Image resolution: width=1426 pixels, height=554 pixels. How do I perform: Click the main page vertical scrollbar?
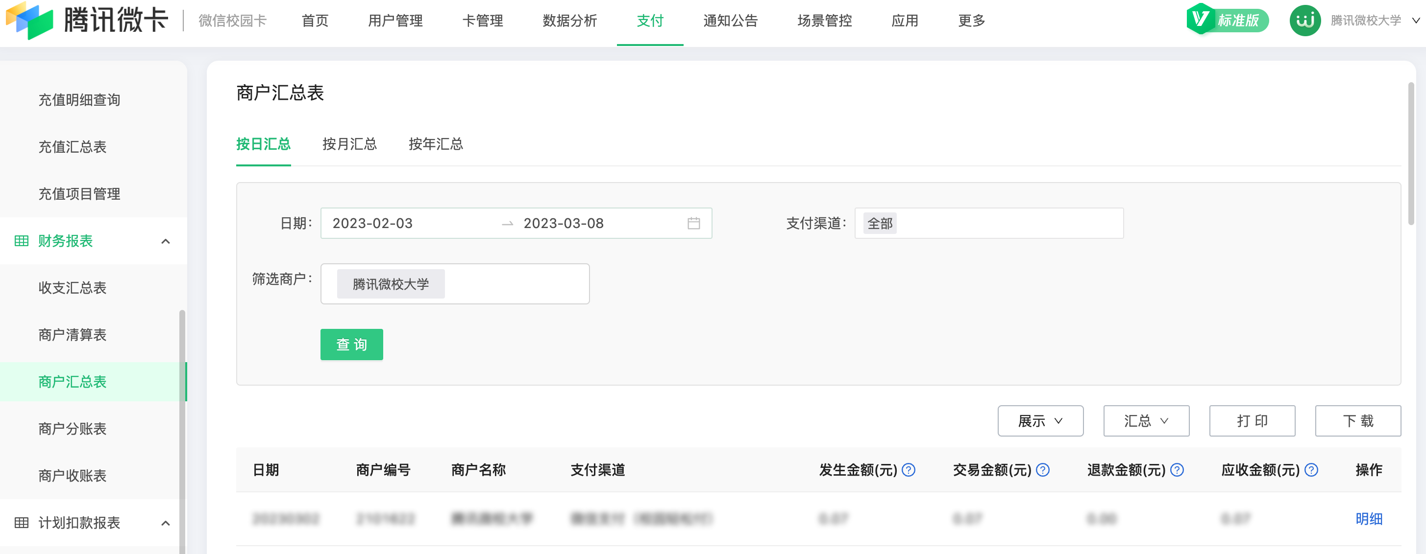pos(1411,153)
